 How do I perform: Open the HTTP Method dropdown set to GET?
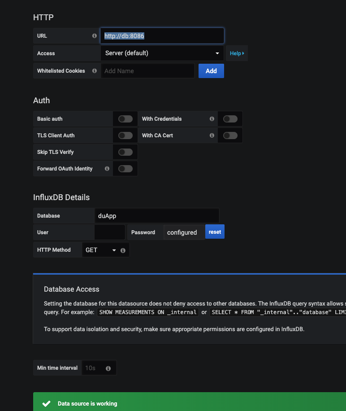point(101,250)
